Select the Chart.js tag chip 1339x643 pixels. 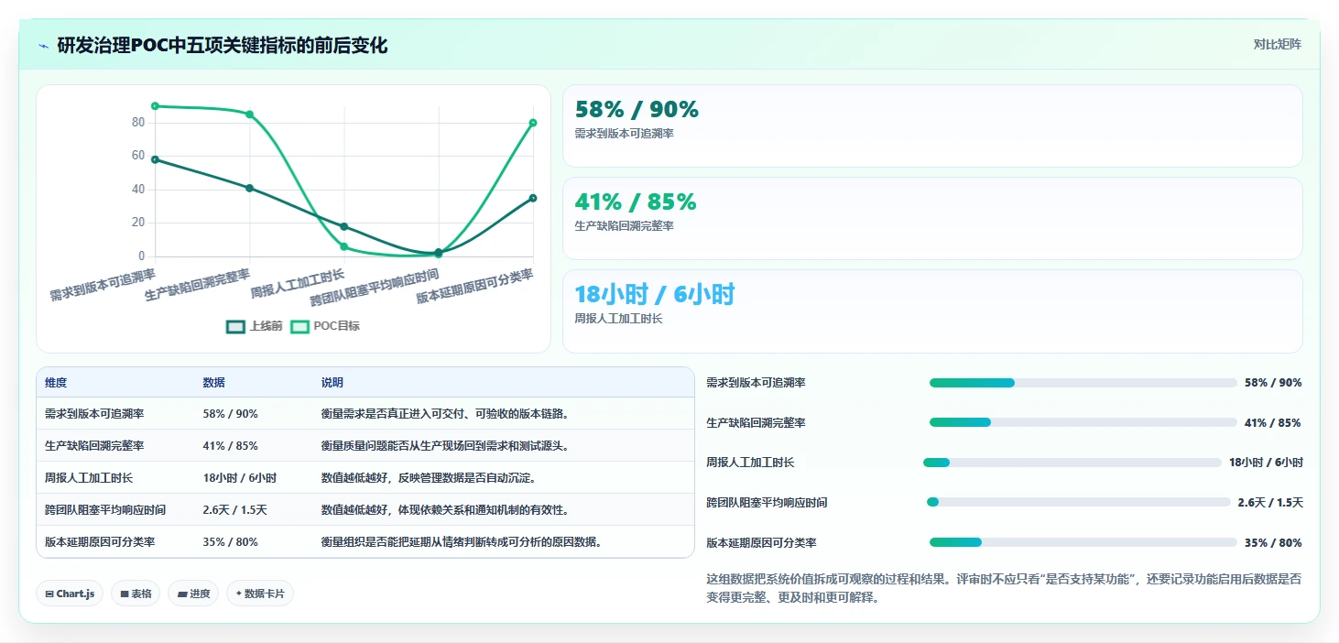[x=71, y=594]
